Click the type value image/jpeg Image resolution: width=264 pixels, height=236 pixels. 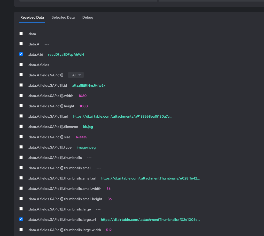pos(86,148)
